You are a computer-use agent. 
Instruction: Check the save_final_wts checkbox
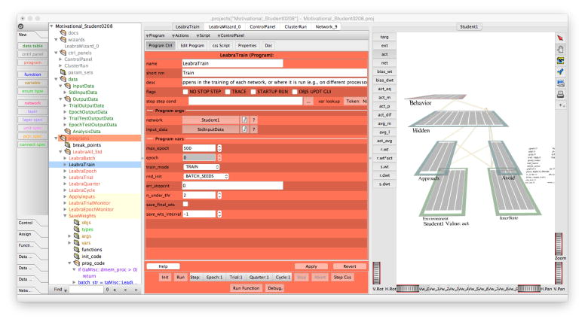point(186,204)
